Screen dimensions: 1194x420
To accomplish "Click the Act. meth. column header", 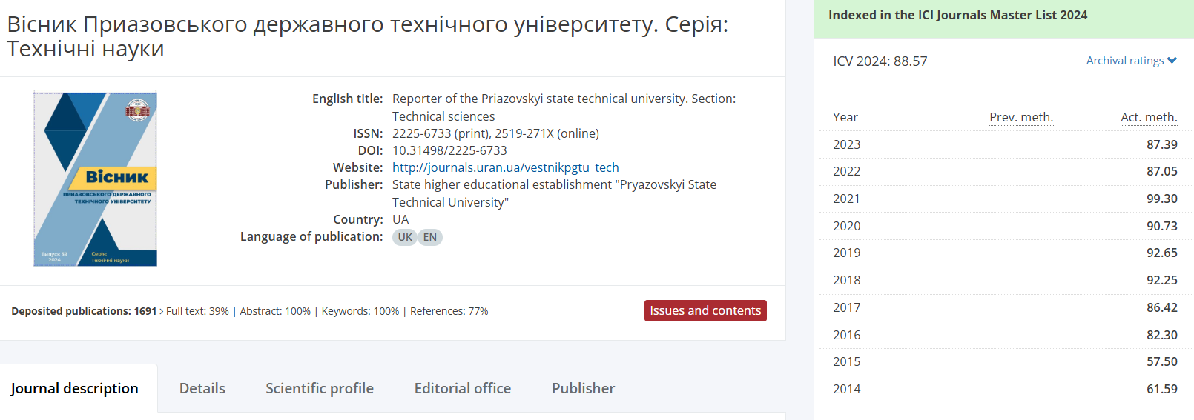I will click(1148, 117).
